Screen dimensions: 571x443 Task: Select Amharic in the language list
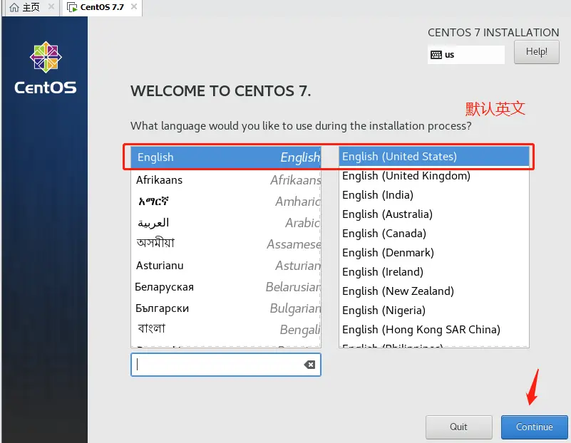(x=226, y=201)
